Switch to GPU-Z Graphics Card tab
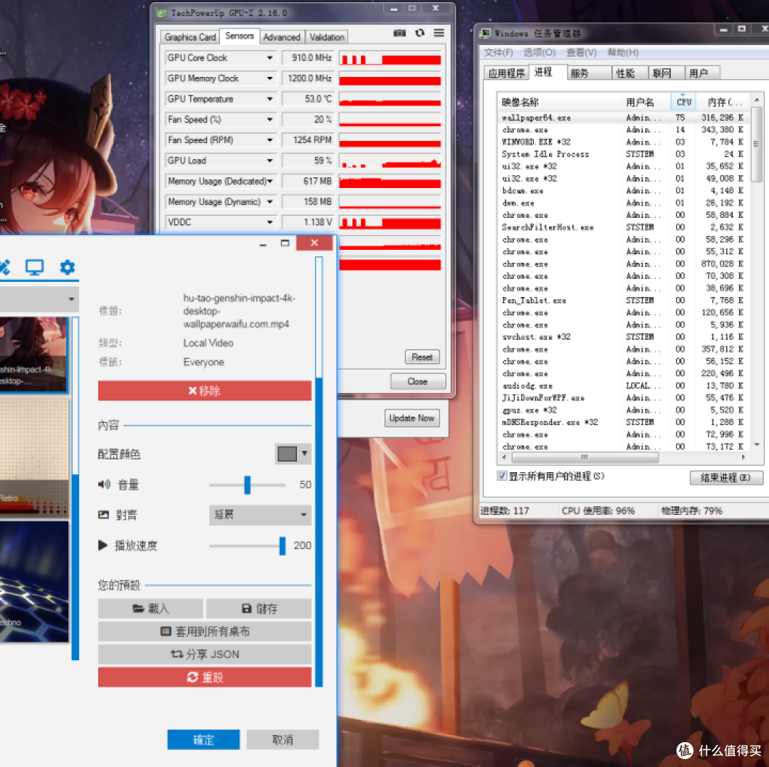Screen dimensions: 769x767 click(190, 37)
